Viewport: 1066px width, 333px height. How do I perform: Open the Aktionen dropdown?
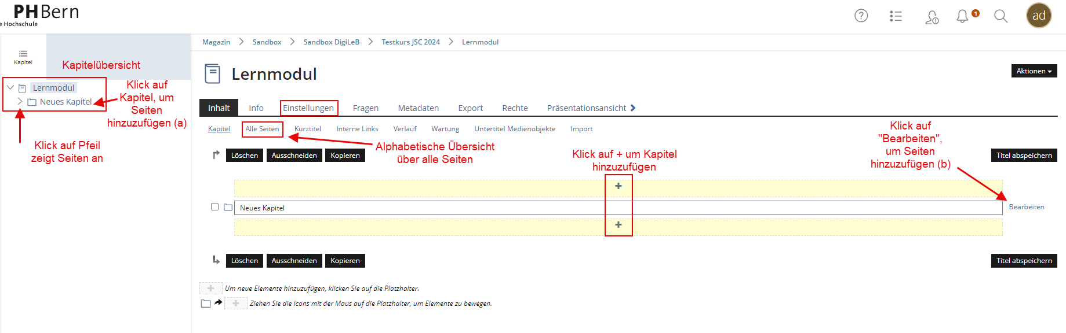(1034, 71)
